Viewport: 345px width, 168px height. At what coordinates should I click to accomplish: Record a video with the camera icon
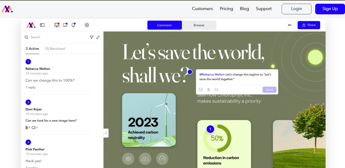(216, 89)
